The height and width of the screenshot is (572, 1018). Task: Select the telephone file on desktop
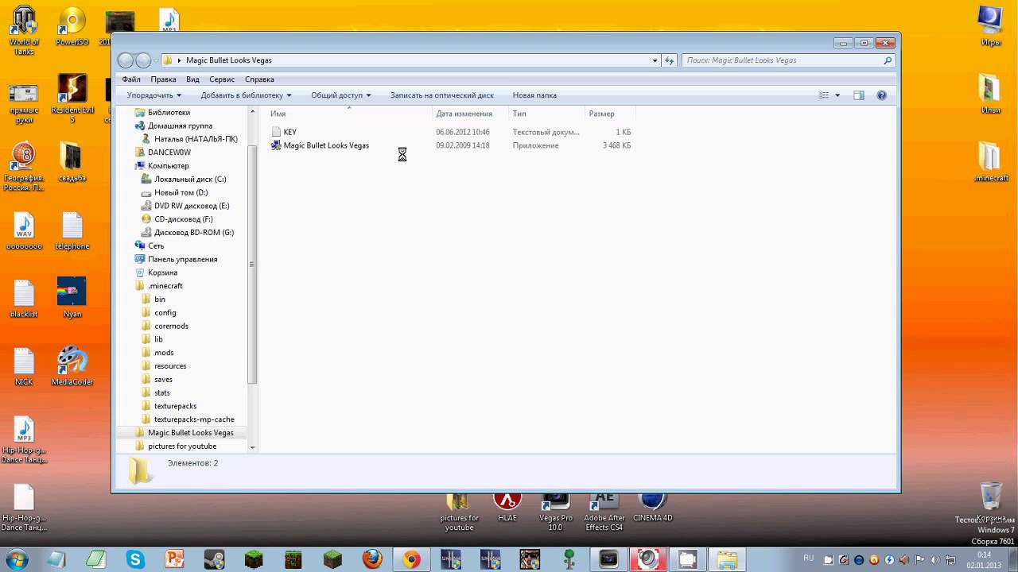click(x=72, y=231)
